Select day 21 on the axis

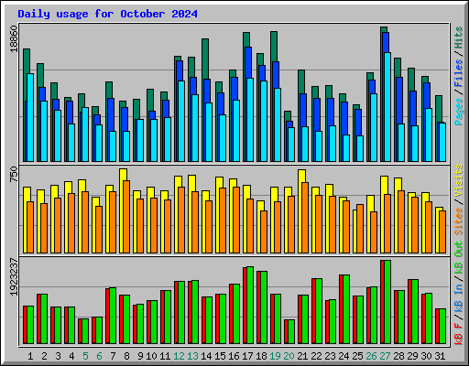302,356
